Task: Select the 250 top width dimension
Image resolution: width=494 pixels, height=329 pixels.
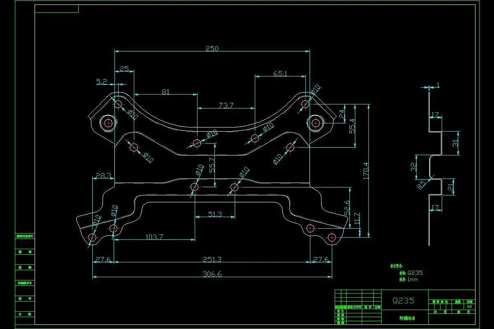Action: (212, 49)
